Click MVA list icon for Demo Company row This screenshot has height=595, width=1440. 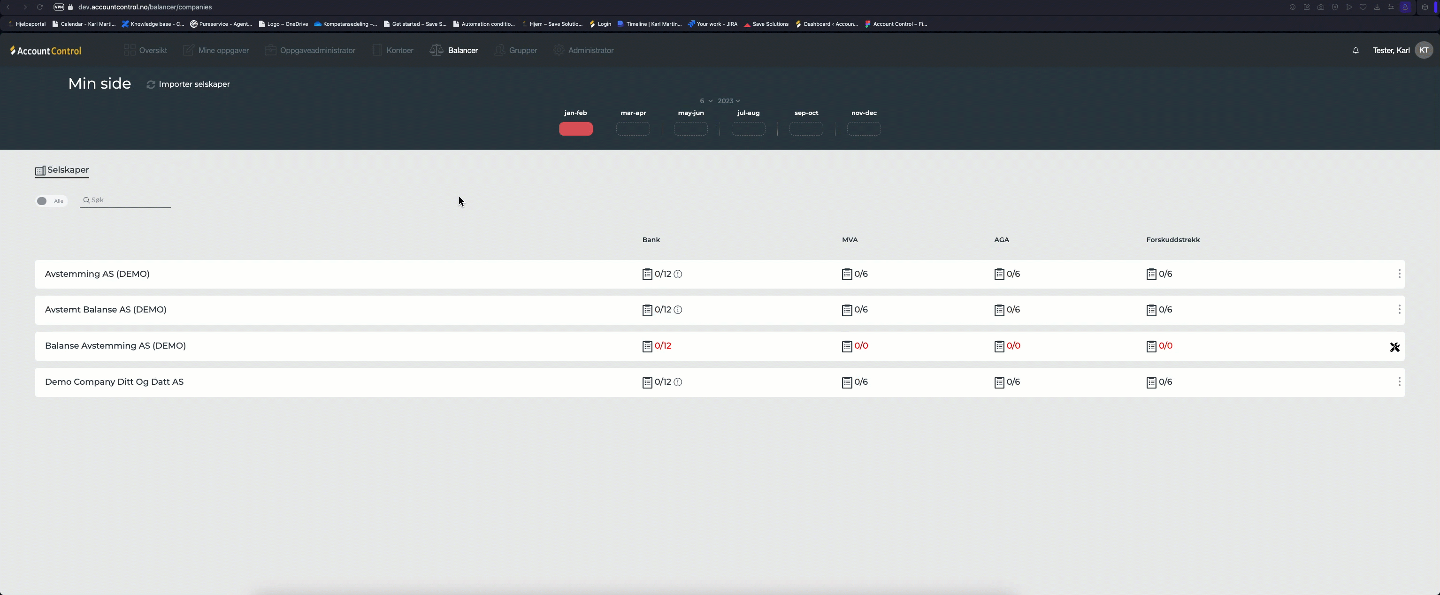point(846,382)
